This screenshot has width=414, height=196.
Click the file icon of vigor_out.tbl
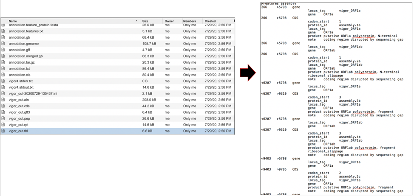(x=3, y=131)
